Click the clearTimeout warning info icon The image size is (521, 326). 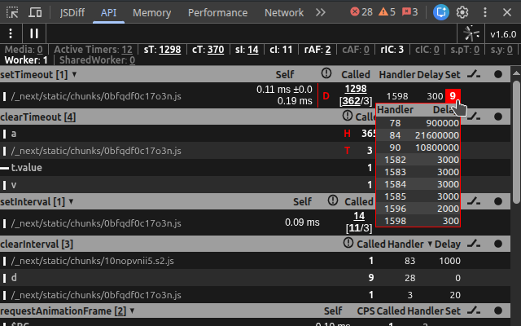pyautogui.click(x=348, y=116)
